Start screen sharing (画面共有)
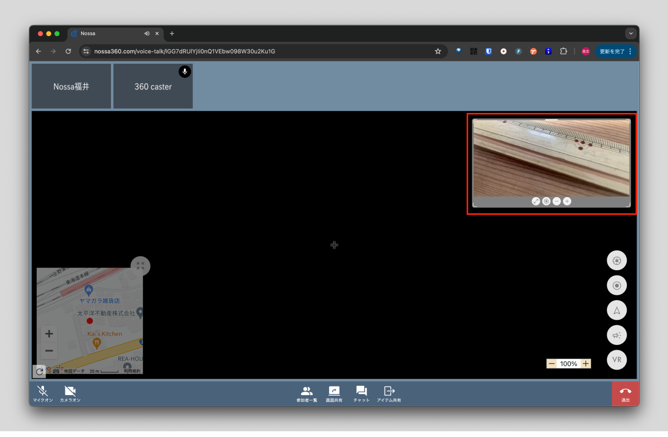 334,394
